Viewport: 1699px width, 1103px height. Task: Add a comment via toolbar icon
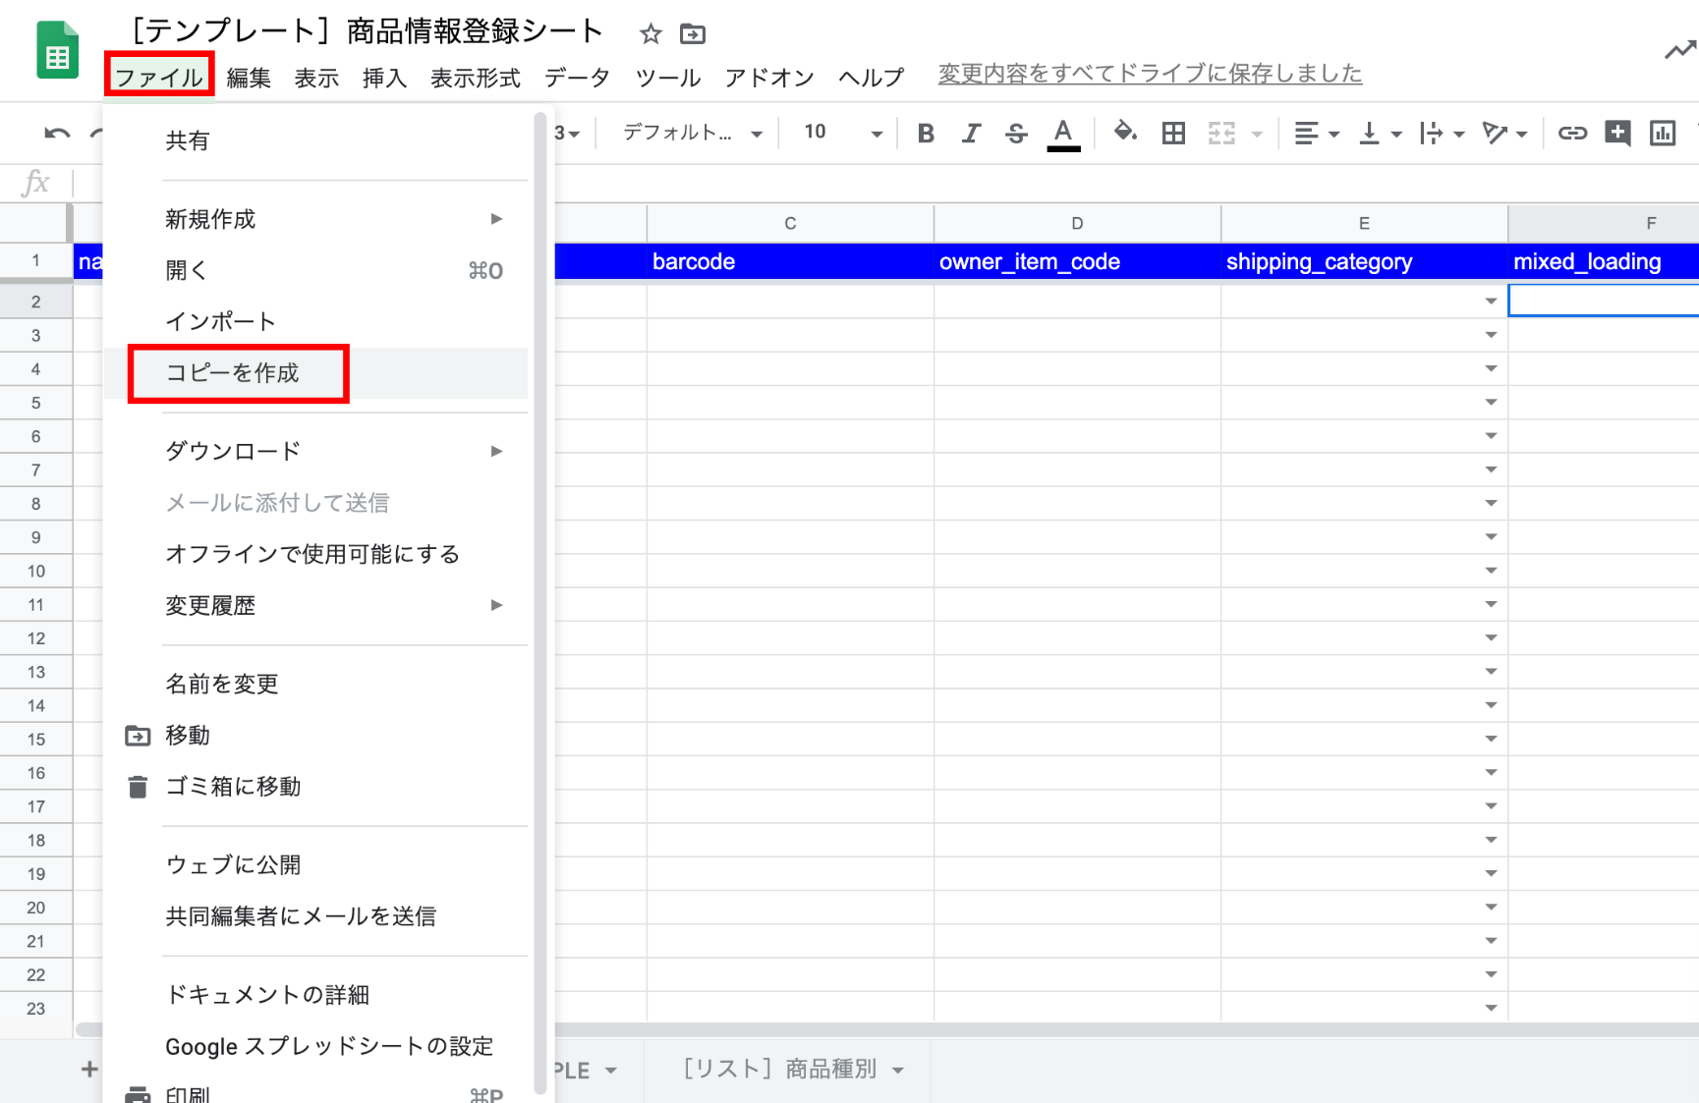click(x=1617, y=134)
